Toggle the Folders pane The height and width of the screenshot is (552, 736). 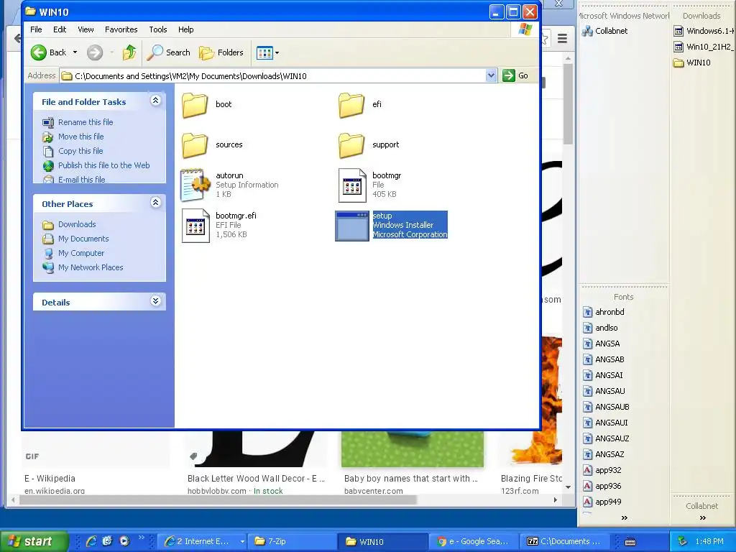[221, 52]
